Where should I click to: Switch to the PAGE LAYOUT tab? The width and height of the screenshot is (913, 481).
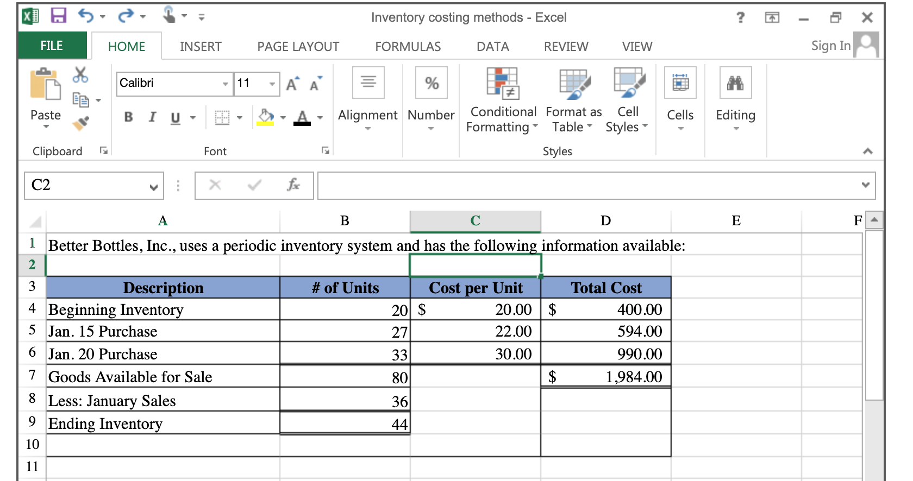[x=298, y=47]
